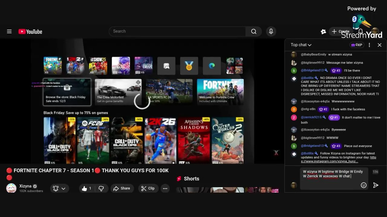Viewport: 387px width, 217px height.
Task: Select Assassin's Creed Shadows cover
Action: (194, 140)
